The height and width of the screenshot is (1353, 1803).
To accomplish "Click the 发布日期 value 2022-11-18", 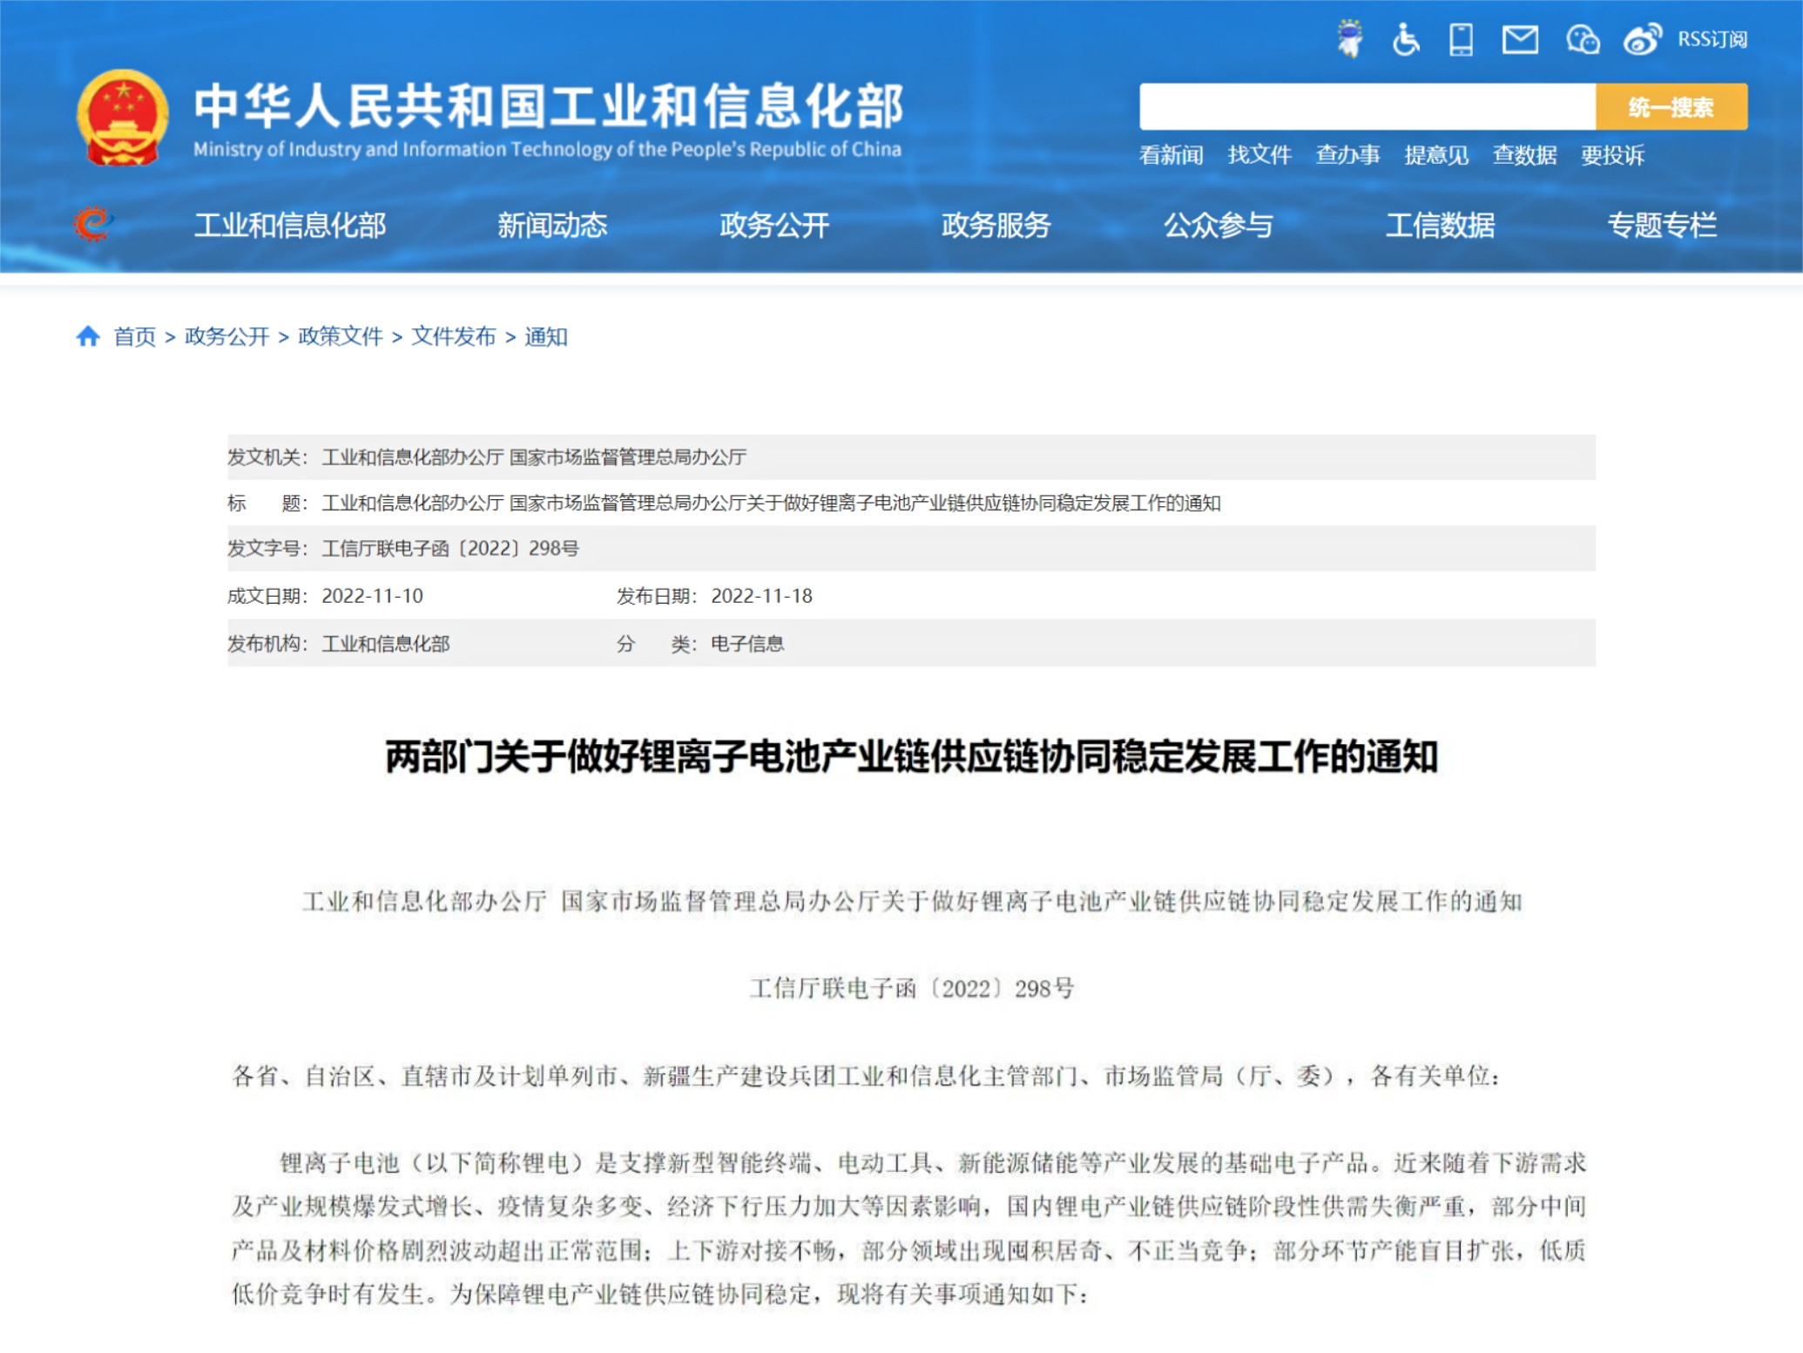I will click(762, 596).
